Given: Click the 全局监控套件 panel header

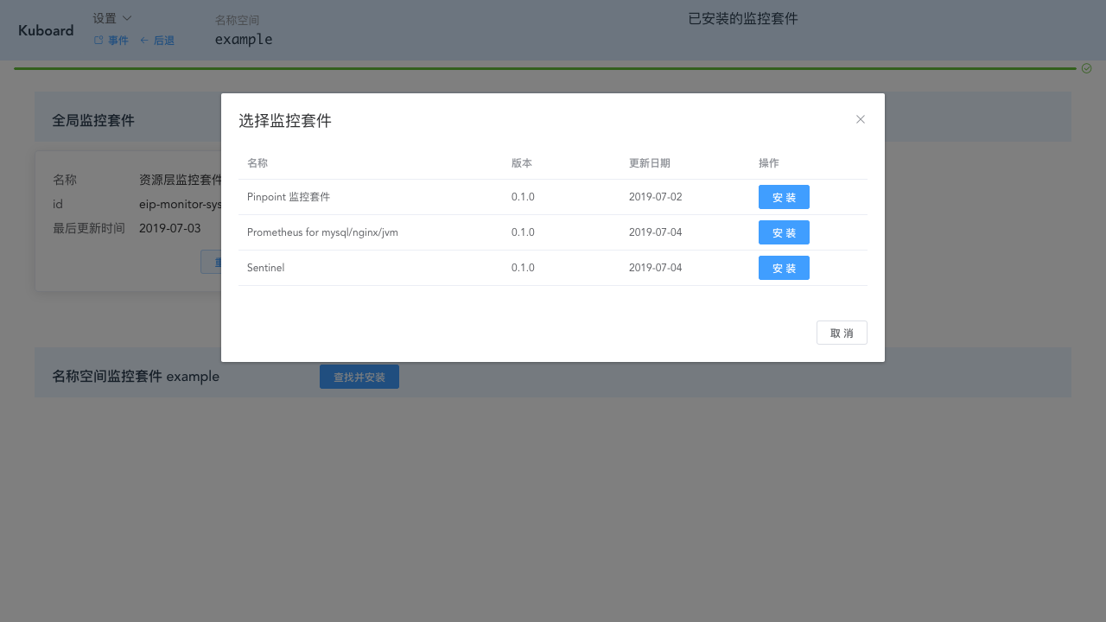Looking at the screenshot, I should tap(93, 120).
